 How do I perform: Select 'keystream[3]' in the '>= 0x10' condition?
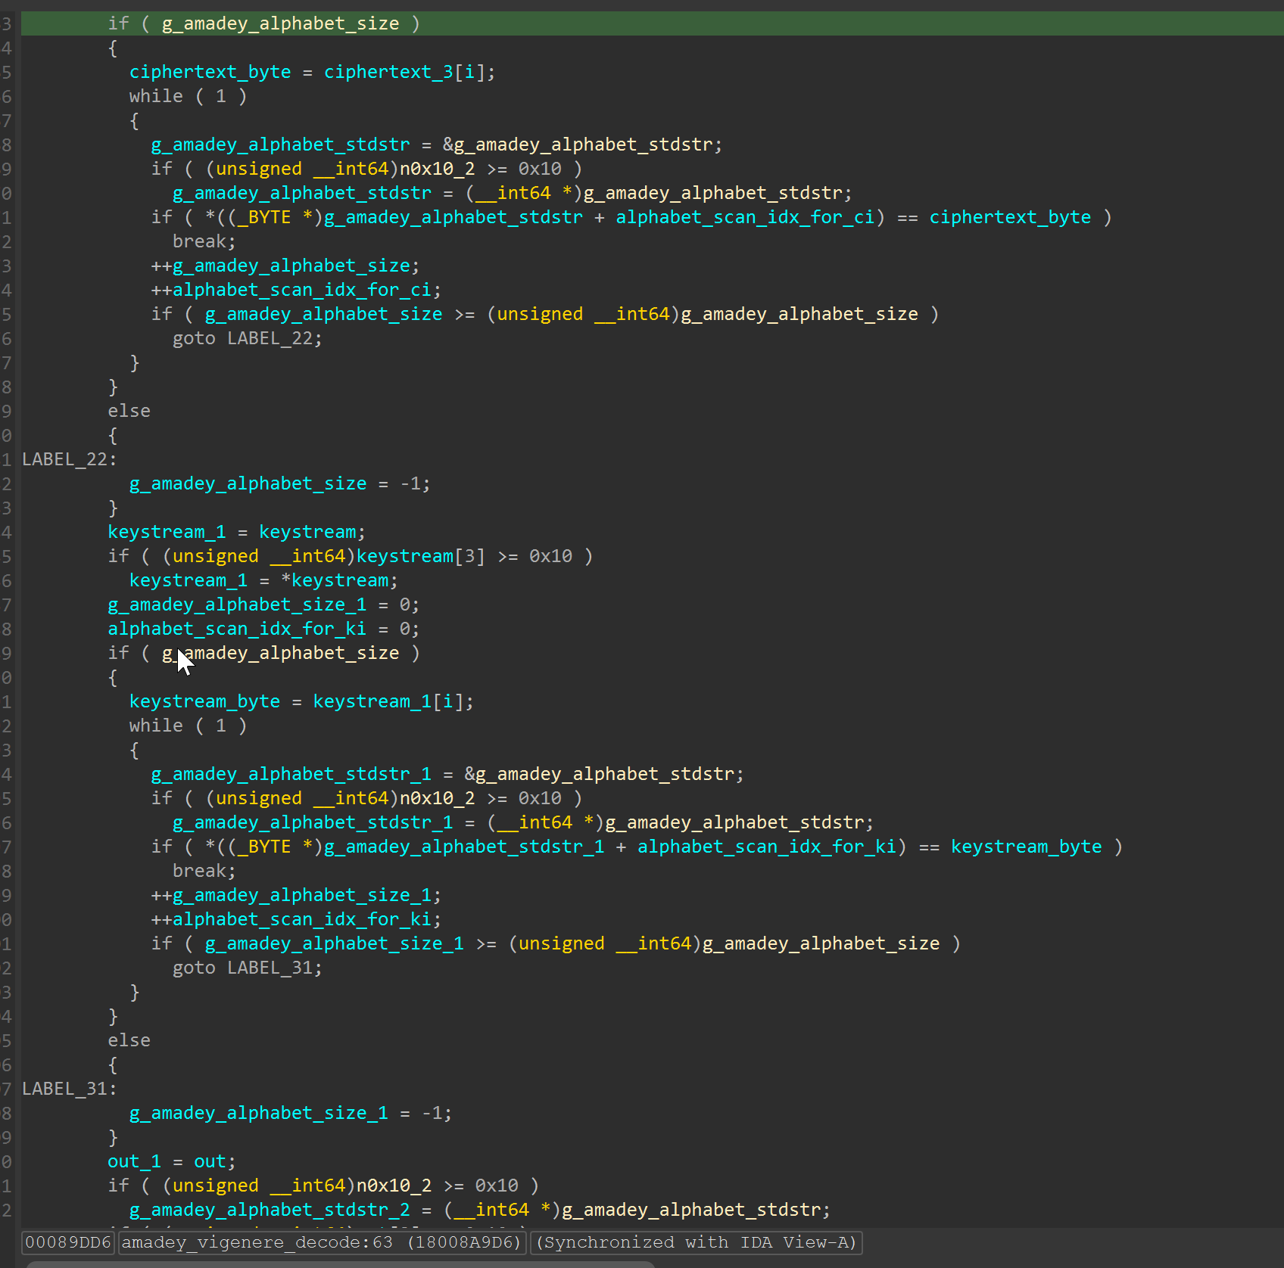coord(420,556)
